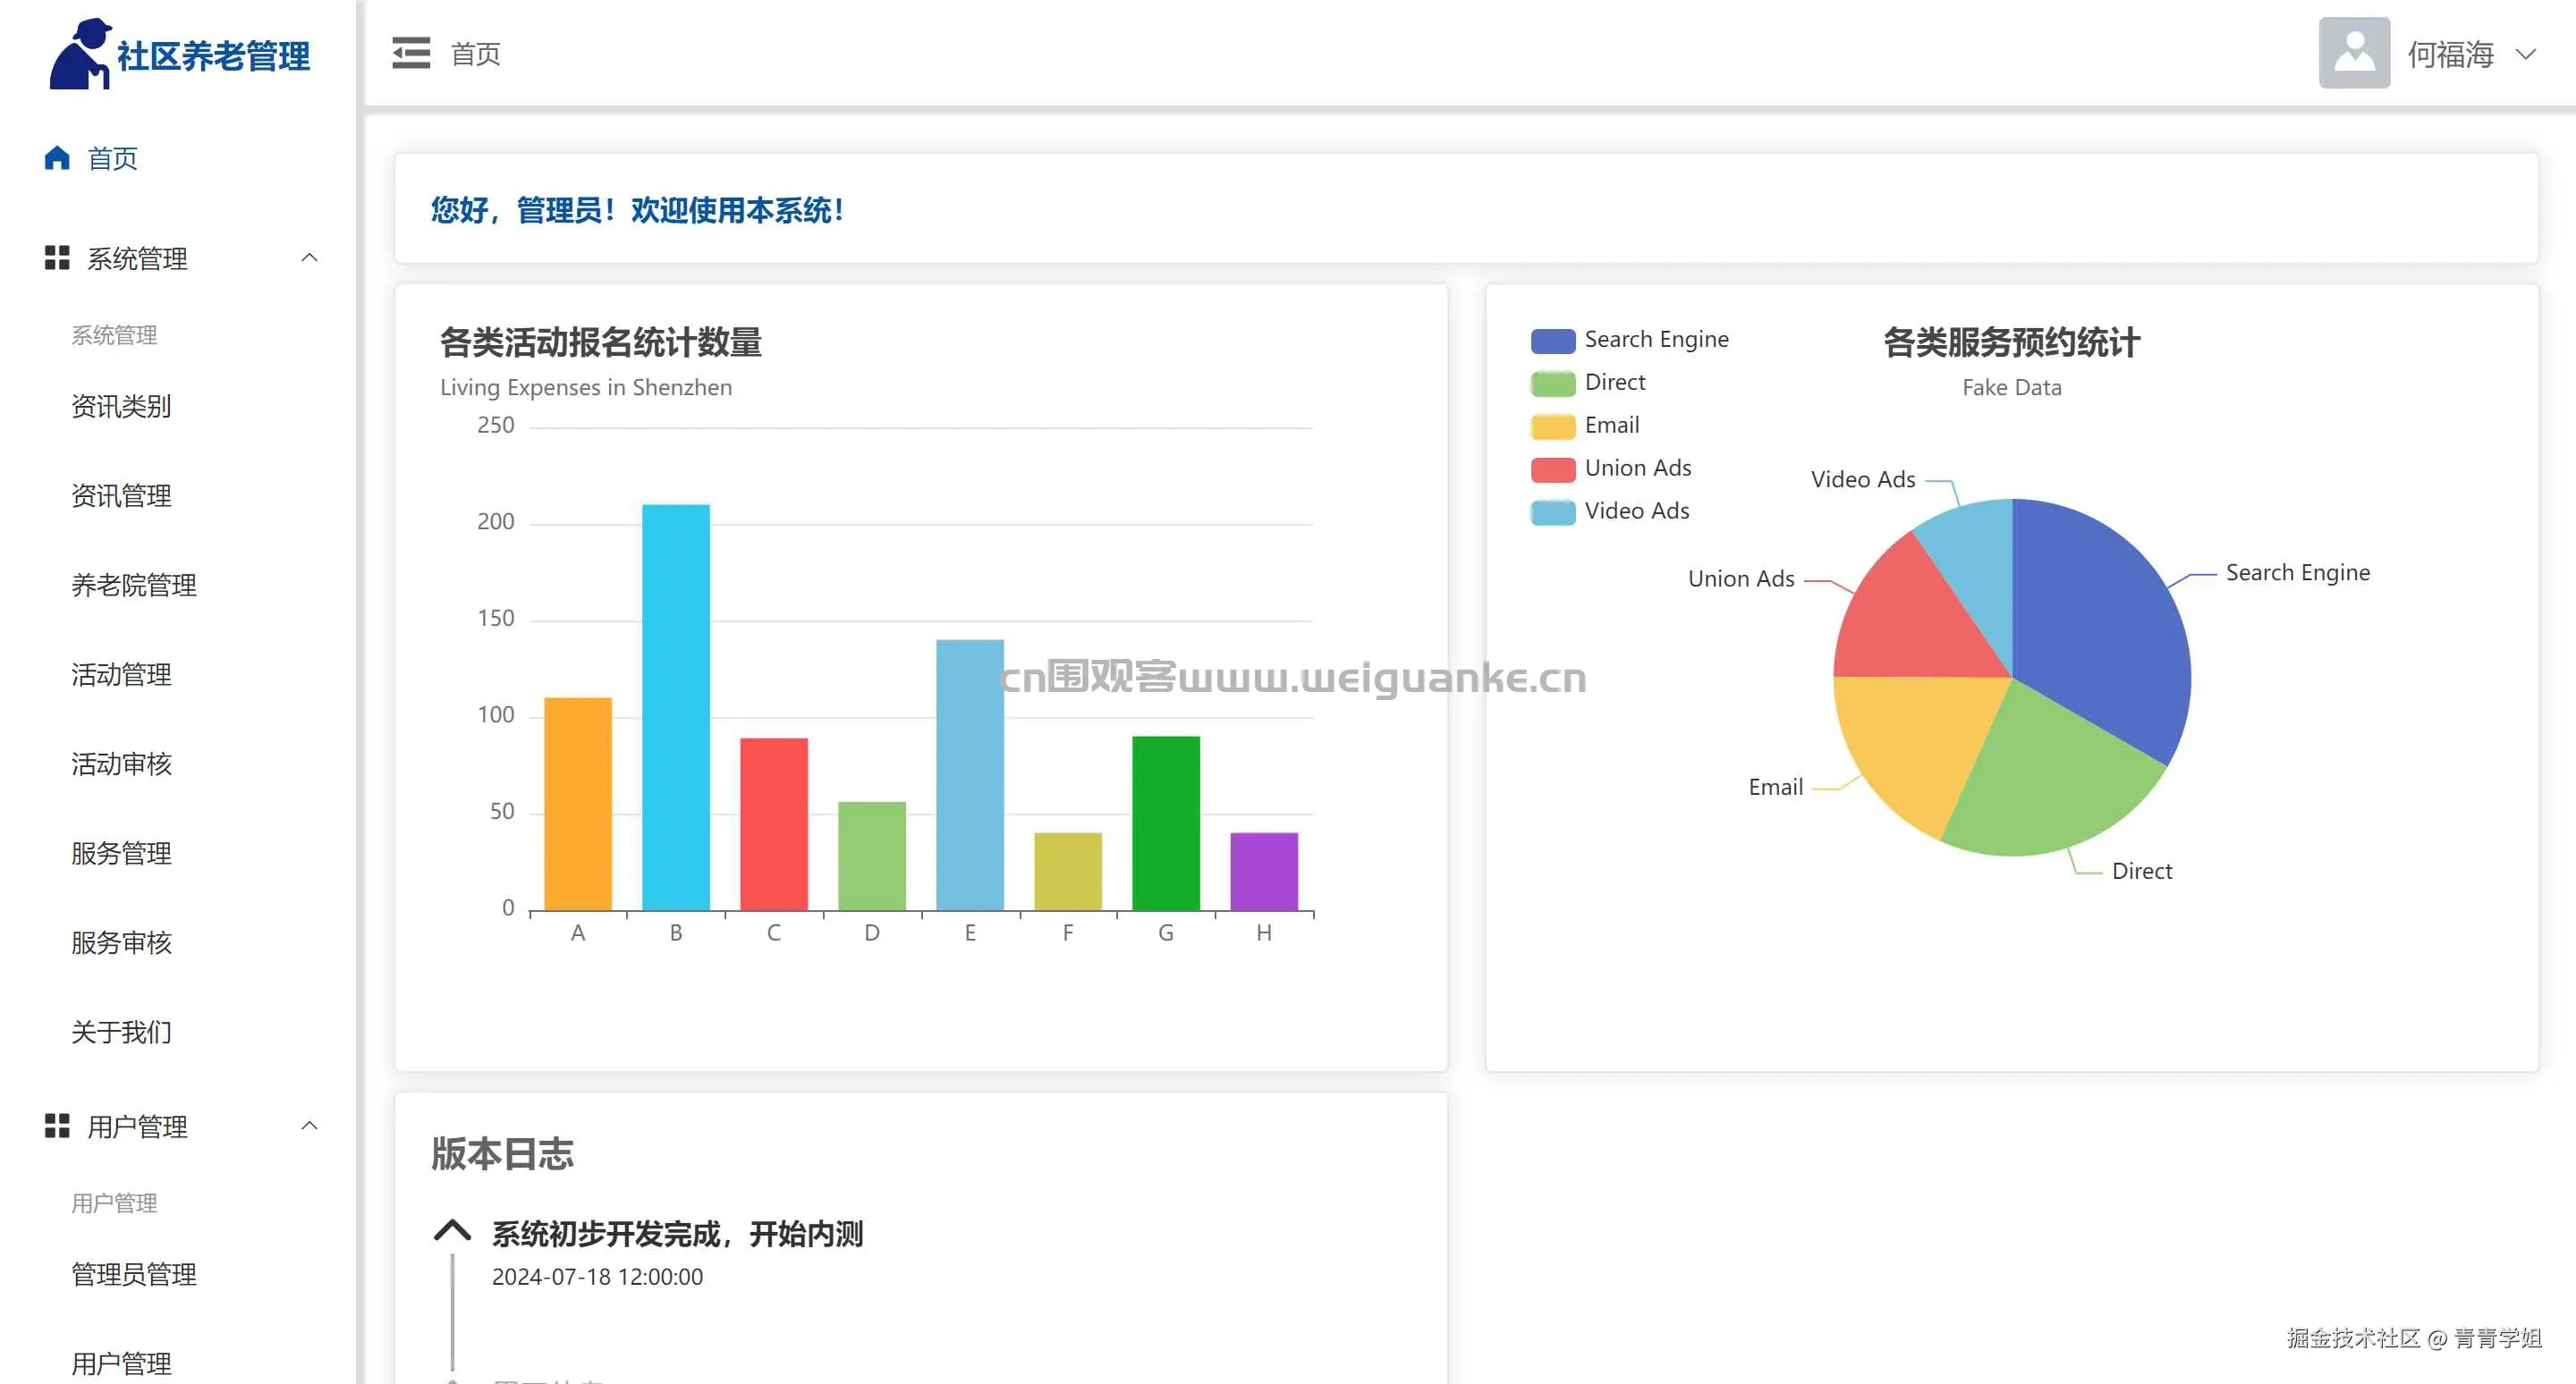Open the 资讯类别 menu item
Image resolution: width=2576 pixels, height=1384 pixels.
pos(121,406)
